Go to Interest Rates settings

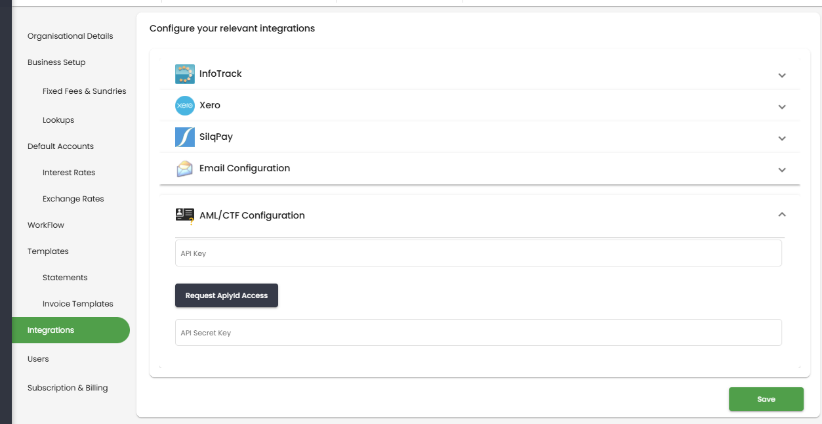coord(69,173)
